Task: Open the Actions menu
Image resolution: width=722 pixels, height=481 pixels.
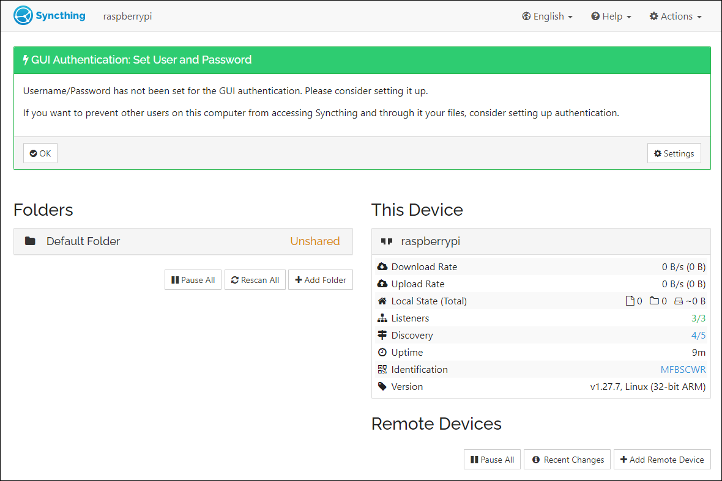Action: pyautogui.click(x=675, y=16)
